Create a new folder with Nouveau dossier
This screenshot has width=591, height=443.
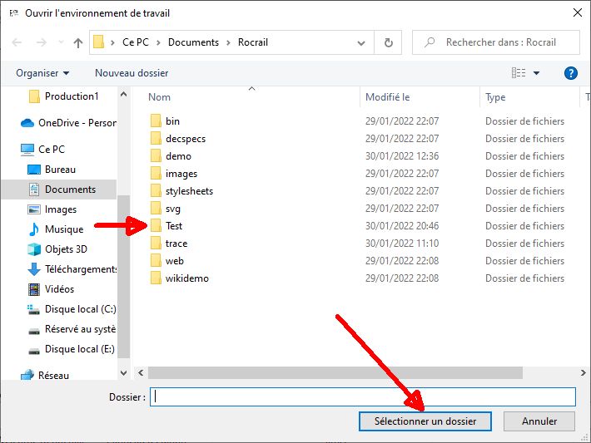coord(132,73)
